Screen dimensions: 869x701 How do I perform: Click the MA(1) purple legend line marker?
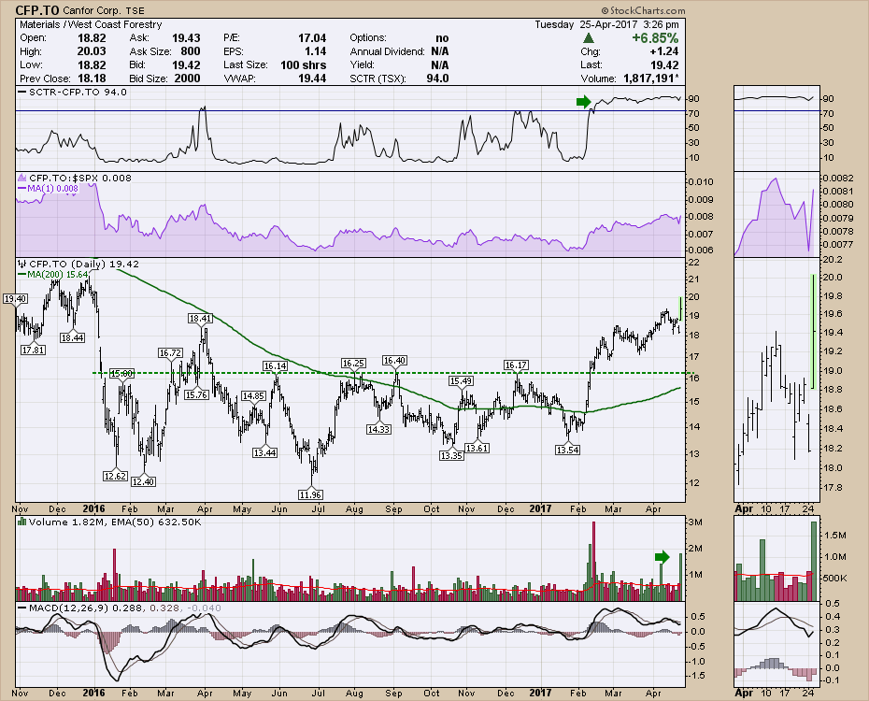(21, 189)
